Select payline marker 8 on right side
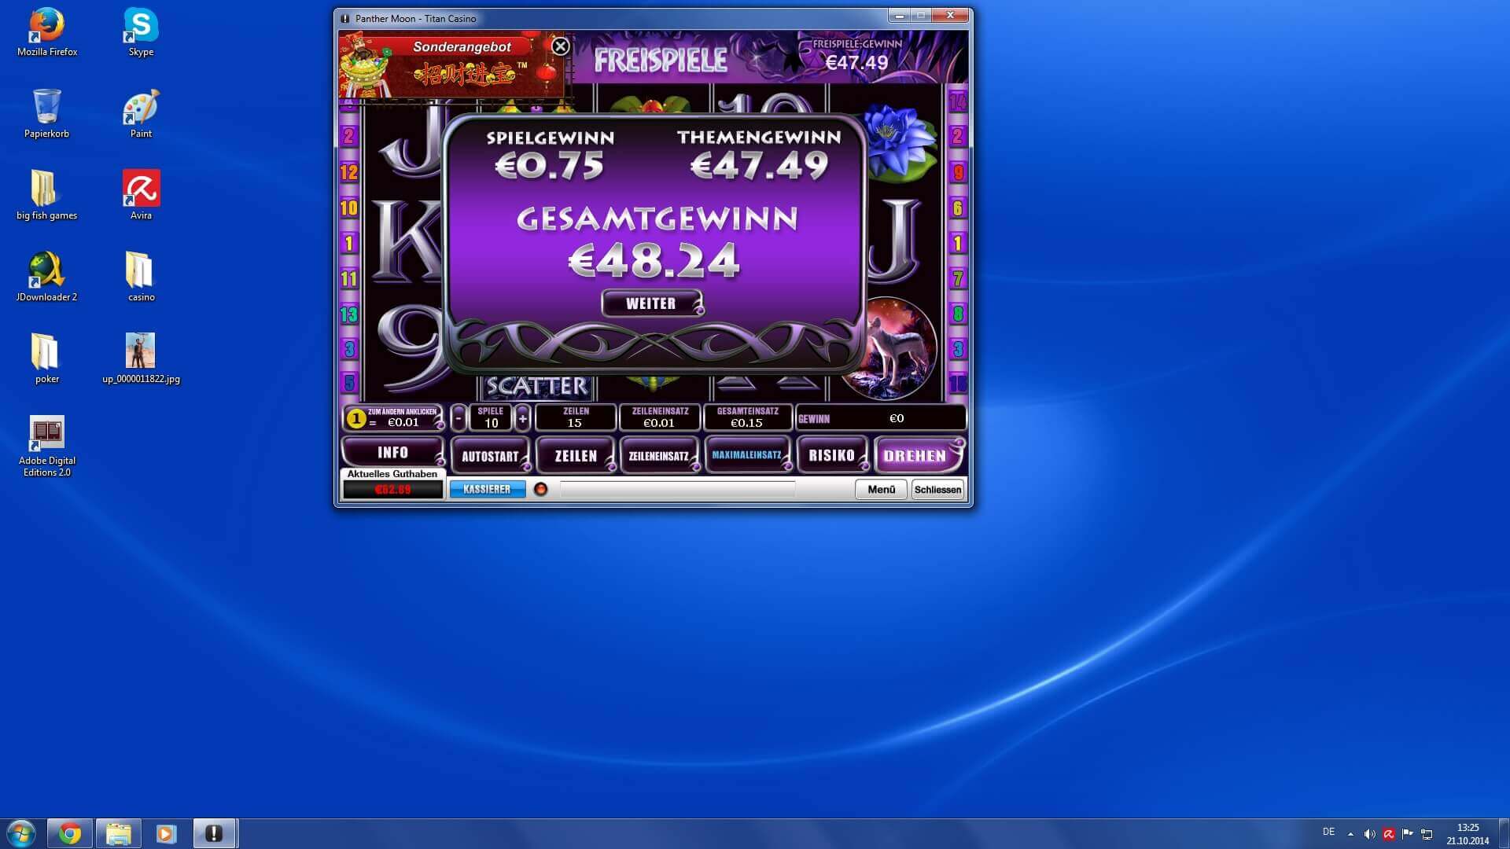This screenshot has width=1510, height=849. [x=958, y=314]
